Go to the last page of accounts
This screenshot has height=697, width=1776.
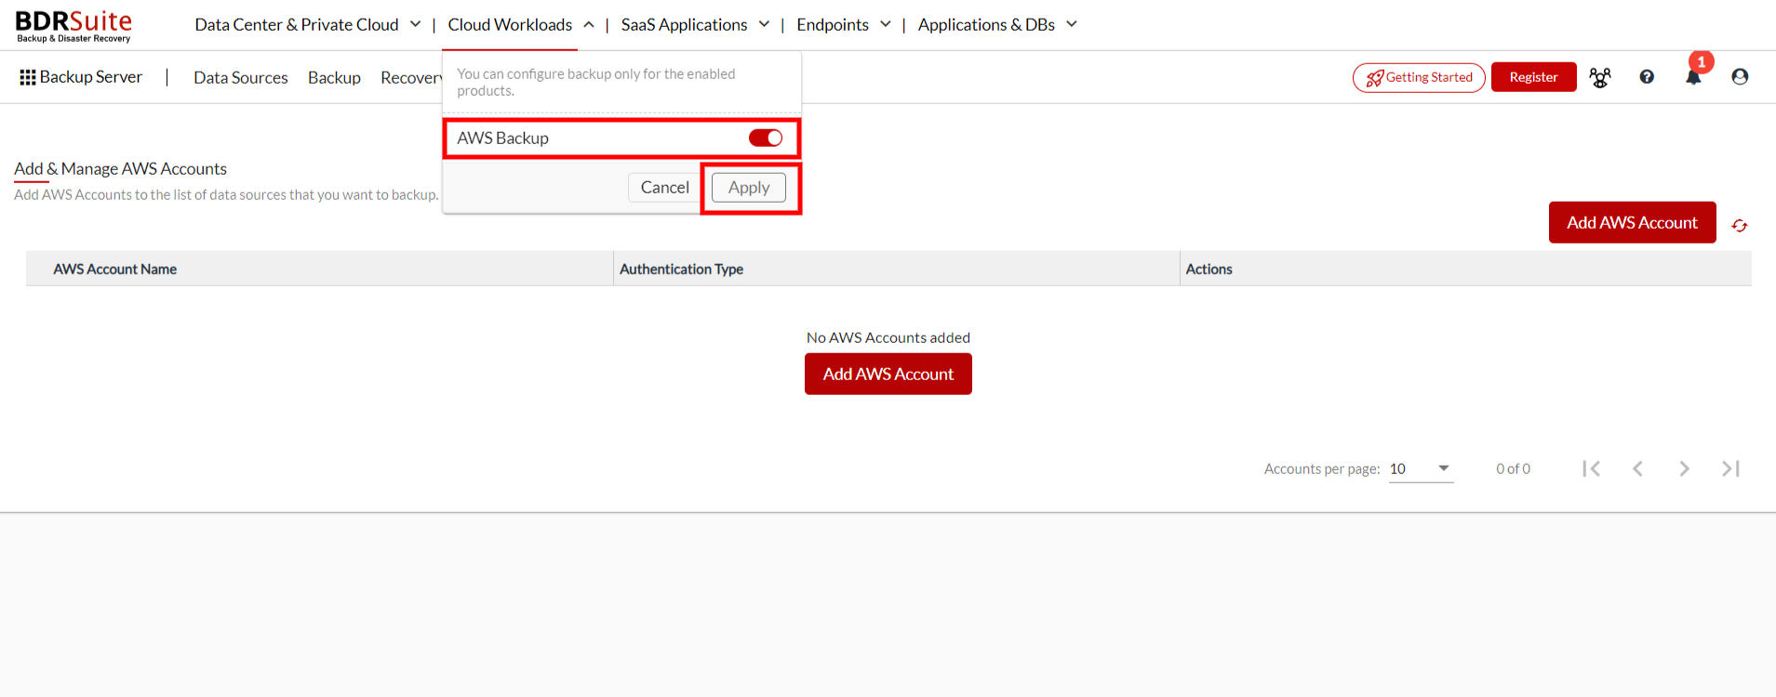(x=1730, y=468)
